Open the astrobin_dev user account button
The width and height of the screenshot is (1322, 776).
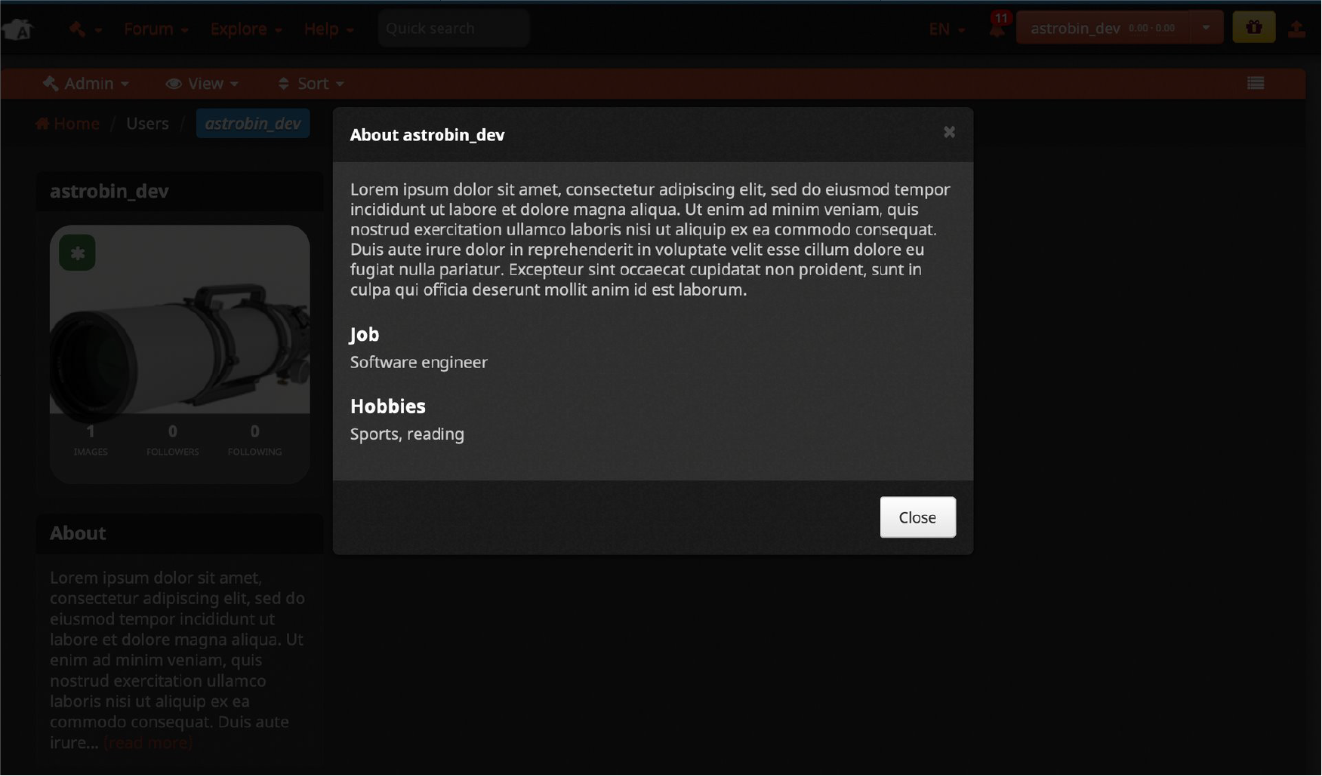1103,28
